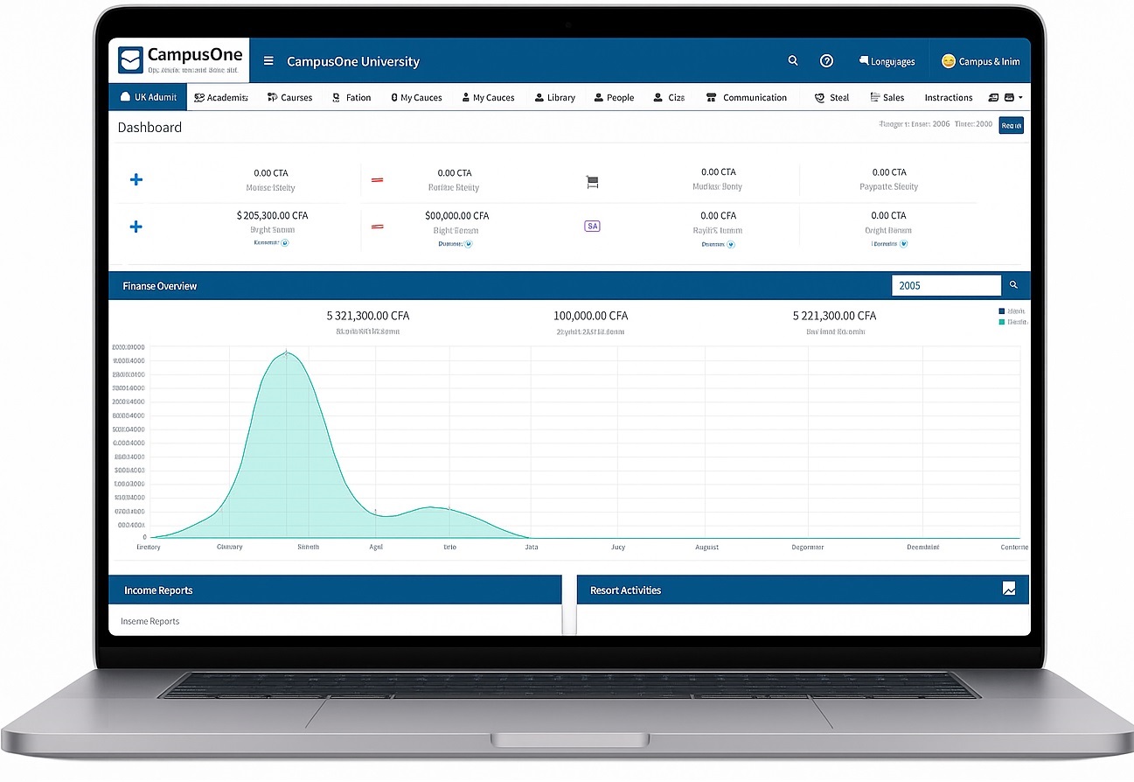Image resolution: width=1134 pixels, height=782 pixels.
Task: Expand the dropdown arrow at navigation bar end
Action: coord(1020,97)
